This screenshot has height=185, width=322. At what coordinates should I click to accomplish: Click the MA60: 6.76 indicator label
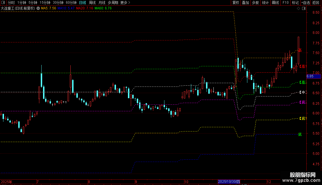pyautogui.click(x=103, y=8)
